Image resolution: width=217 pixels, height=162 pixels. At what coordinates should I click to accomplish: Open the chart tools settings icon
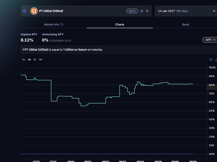click(x=211, y=60)
